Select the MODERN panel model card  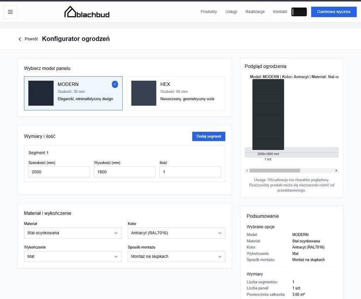[73, 93]
